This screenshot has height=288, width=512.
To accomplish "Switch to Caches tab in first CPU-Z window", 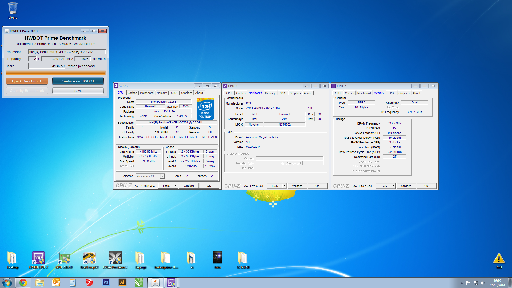I will tap(132, 93).
